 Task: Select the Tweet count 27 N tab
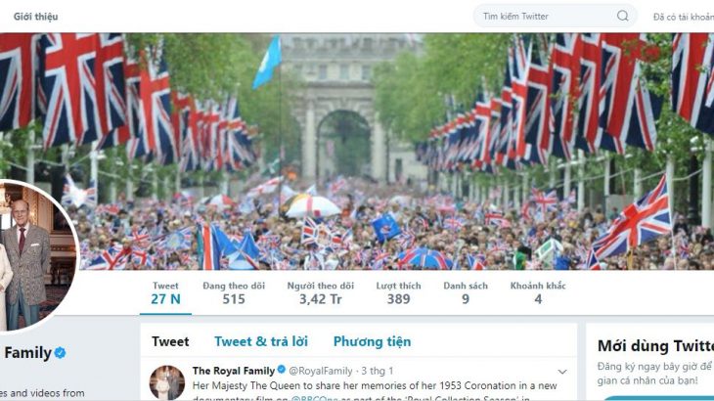click(x=165, y=292)
